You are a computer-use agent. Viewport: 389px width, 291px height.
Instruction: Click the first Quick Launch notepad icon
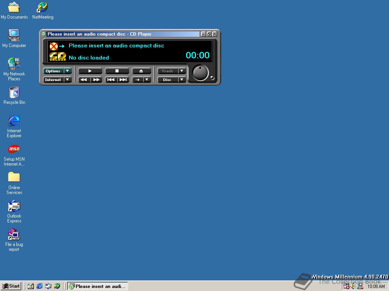click(x=31, y=286)
